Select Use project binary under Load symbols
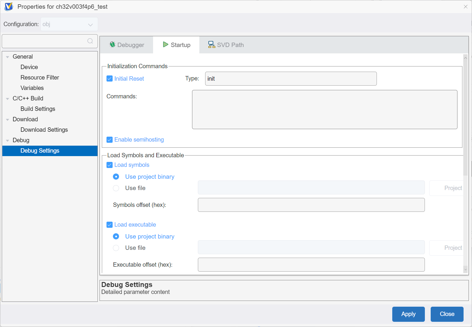The width and height of the screenshot is (472, 327). click(x=116, y=177)
